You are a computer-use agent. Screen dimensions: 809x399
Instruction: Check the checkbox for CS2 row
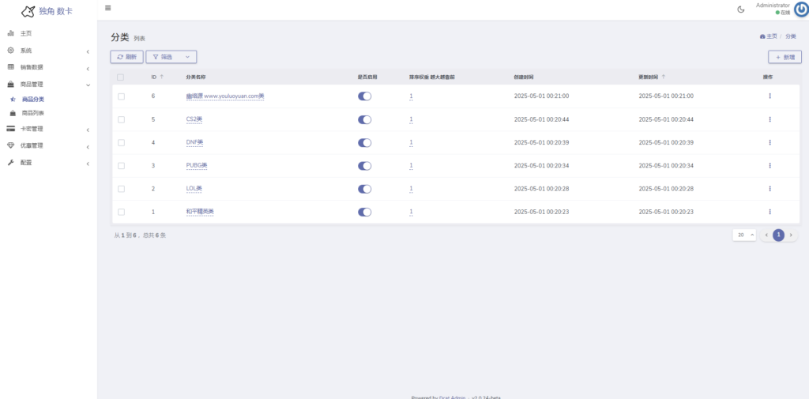tap(121, 120)
